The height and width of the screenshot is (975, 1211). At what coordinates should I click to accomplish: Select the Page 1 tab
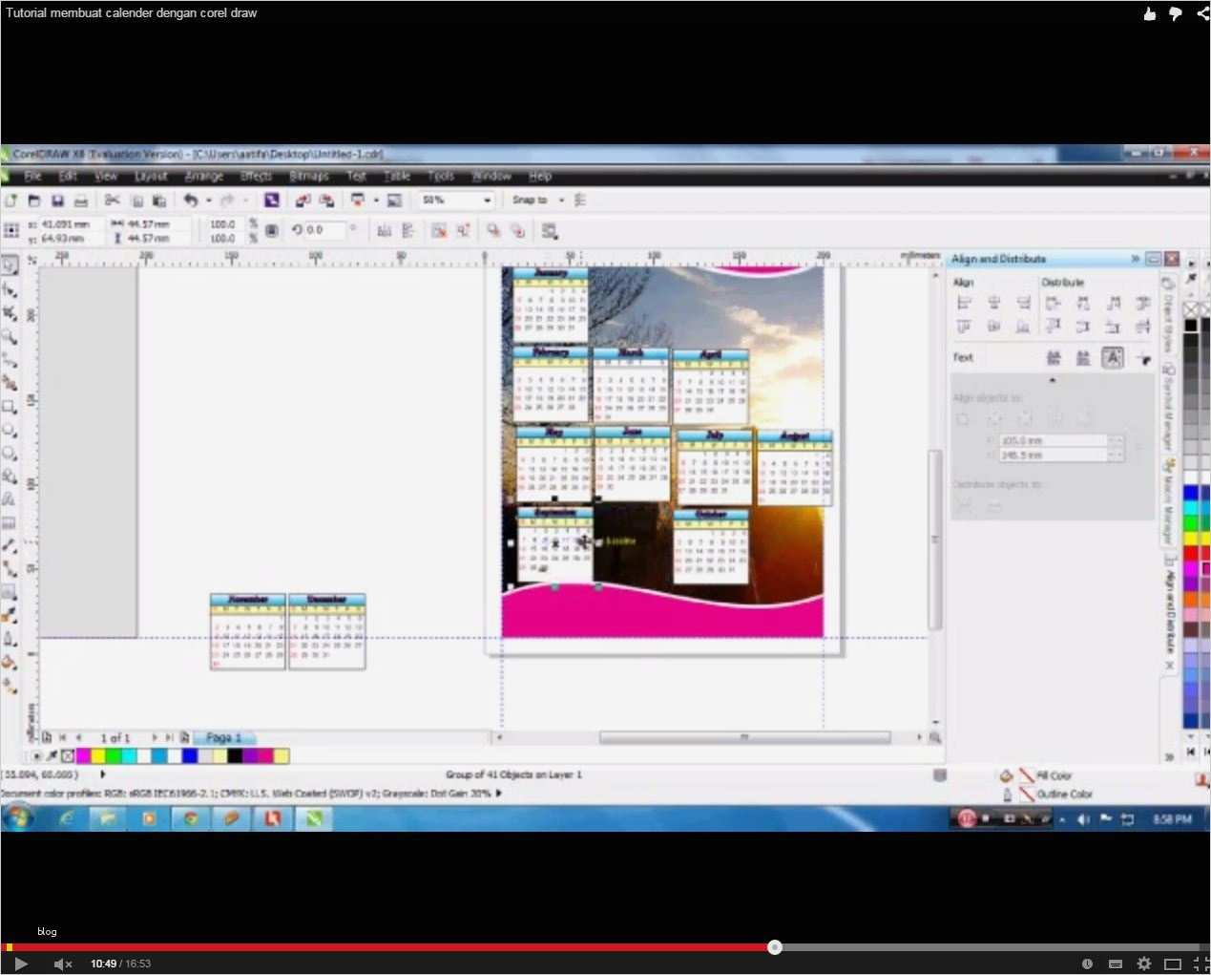(x=223, y=737)
